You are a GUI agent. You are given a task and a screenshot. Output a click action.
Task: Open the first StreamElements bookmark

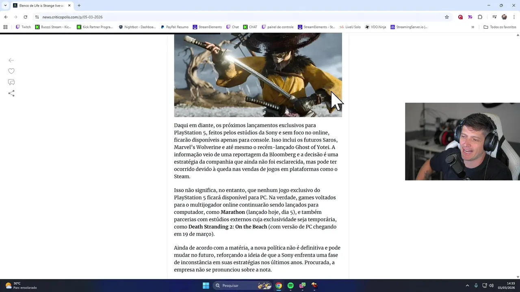207,27
